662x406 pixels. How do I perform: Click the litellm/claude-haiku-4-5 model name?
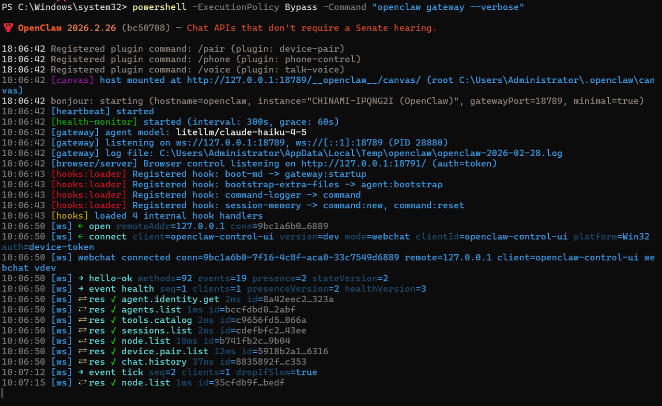242,132
